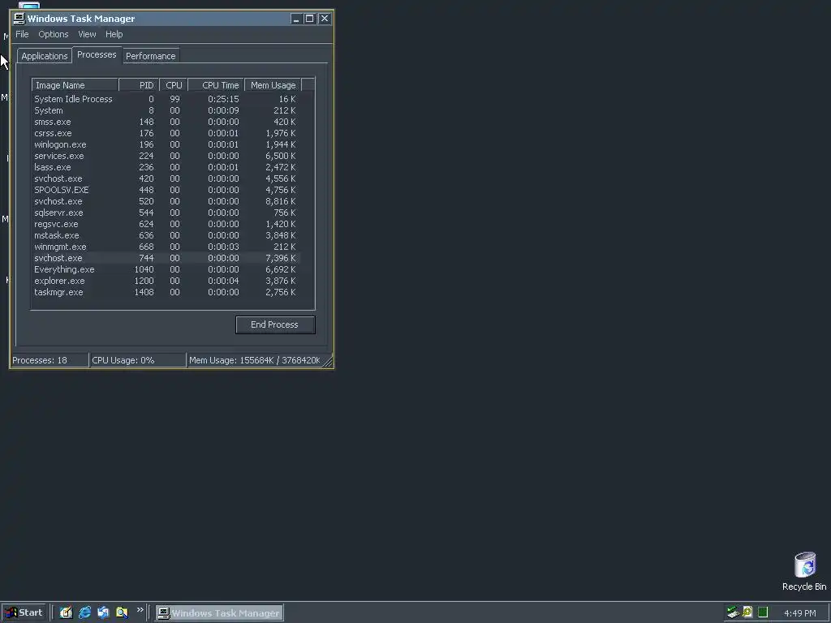Sort processes by PID column header

tap(139, 85)
